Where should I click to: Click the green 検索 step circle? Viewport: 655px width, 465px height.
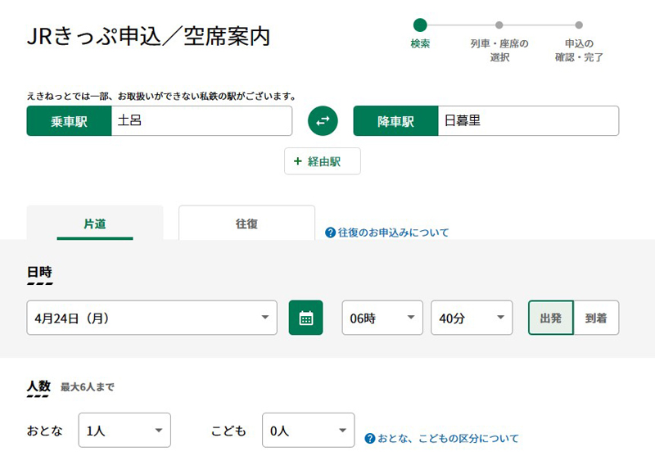pyautogui.click(x=420, y=25)
